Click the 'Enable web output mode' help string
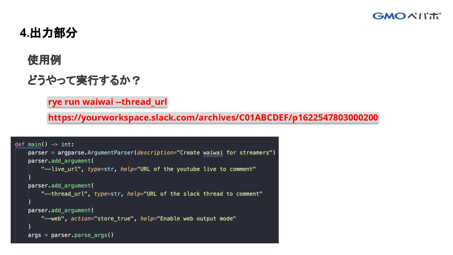This screenshot has width=453, height=255. tap(196, 218)
